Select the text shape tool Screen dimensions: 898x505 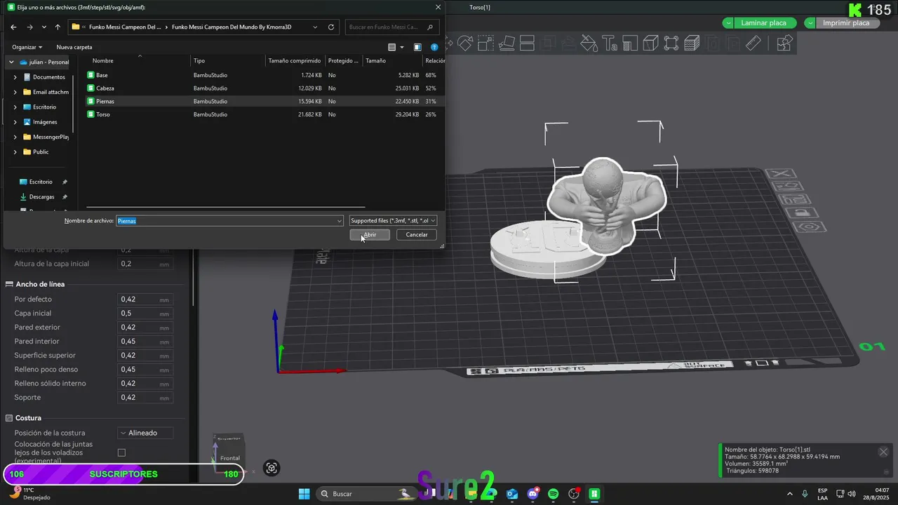click(x=610, y=43)
